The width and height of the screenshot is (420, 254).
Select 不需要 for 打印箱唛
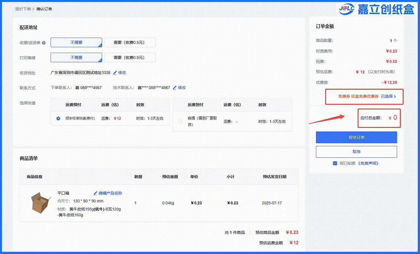click(x=76, y=57)
